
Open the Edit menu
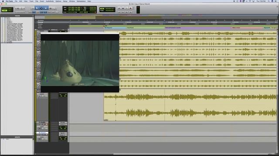(x=20, y=1)
